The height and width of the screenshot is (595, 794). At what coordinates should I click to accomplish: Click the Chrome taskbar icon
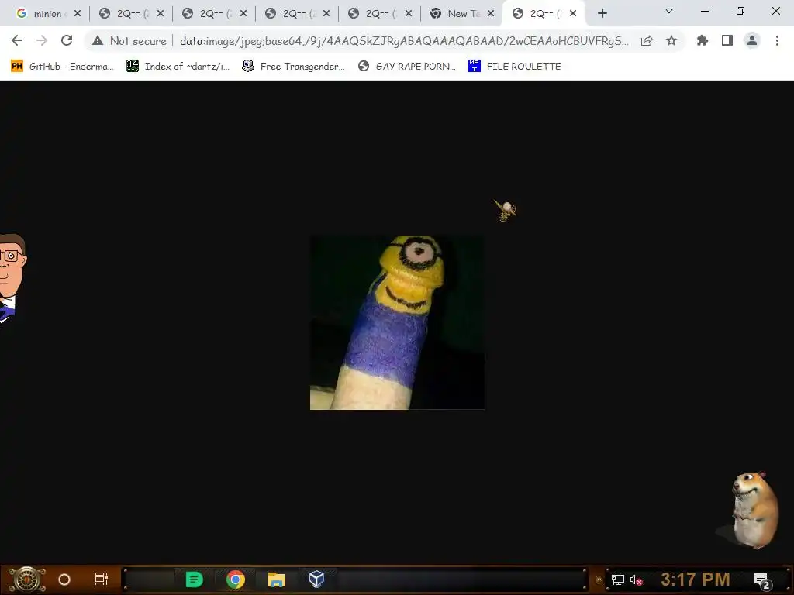(x=236, y=580)
